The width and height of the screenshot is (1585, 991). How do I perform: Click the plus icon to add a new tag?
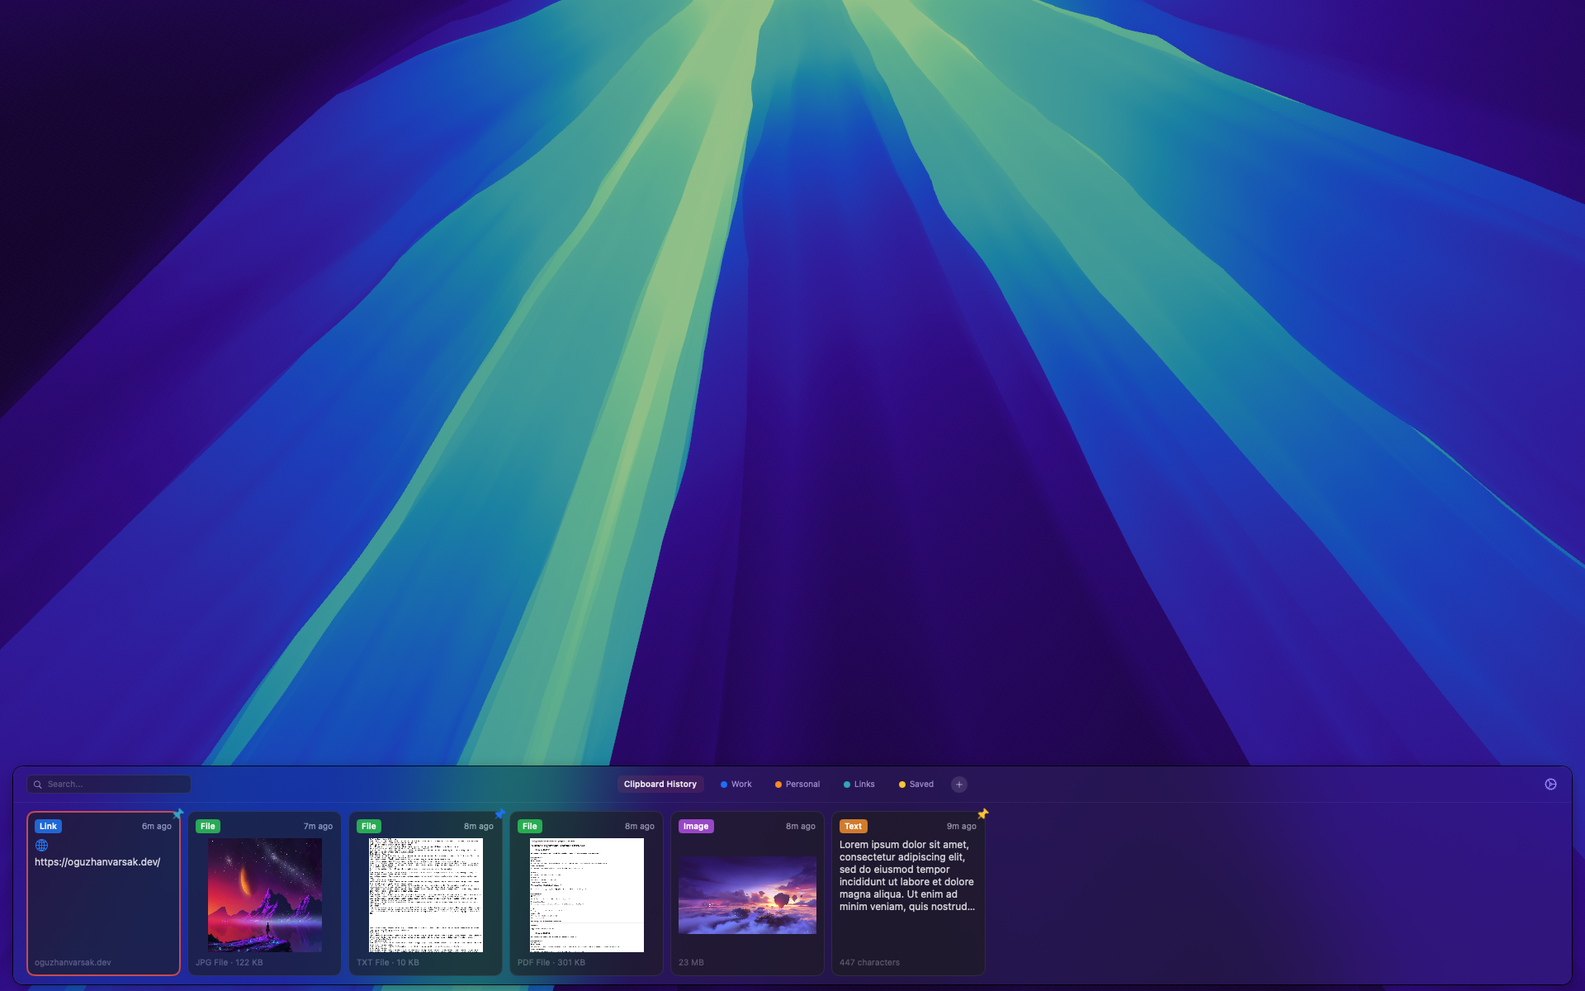pyautogui.click(x=958, y=784)
